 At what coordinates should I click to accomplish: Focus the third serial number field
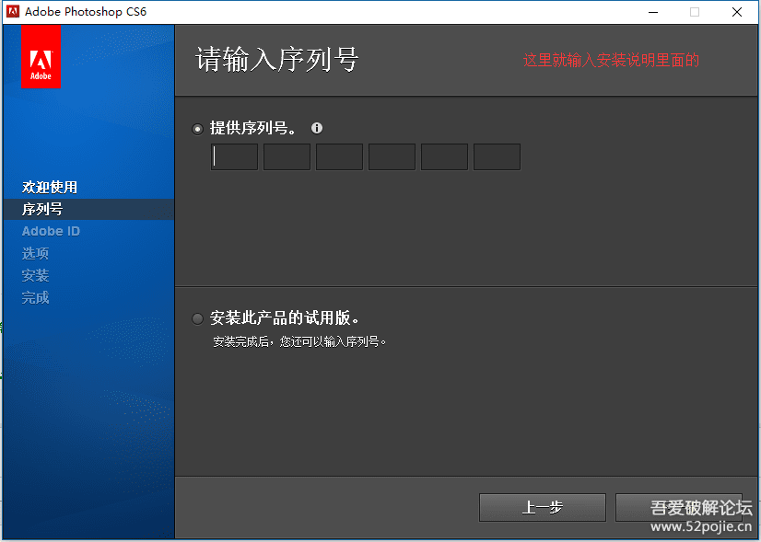339,156
